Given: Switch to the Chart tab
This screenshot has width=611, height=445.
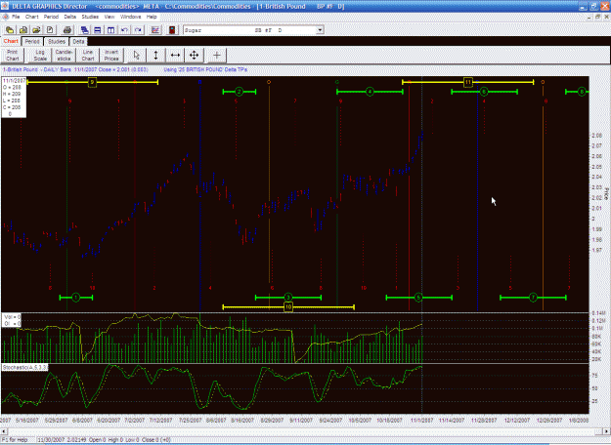Looking at the screenshot, I should (11, 41).
